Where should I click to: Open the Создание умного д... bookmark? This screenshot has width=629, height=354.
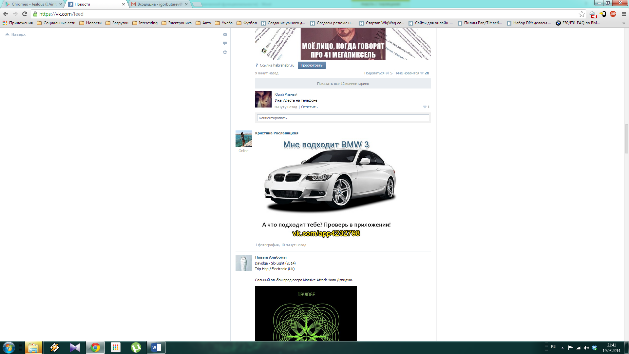283,23
